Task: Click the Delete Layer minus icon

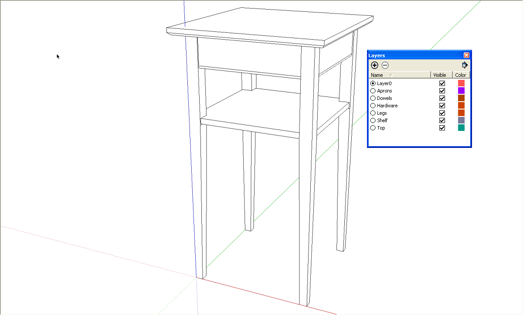Action: pyautogui.click(x=385, y=65)
